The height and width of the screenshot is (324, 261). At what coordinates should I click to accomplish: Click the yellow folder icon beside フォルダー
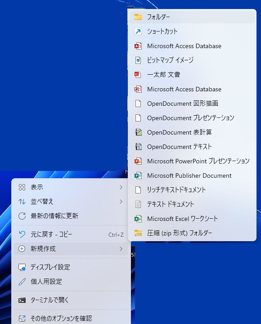pyautogui.click(x=138, y=17)
